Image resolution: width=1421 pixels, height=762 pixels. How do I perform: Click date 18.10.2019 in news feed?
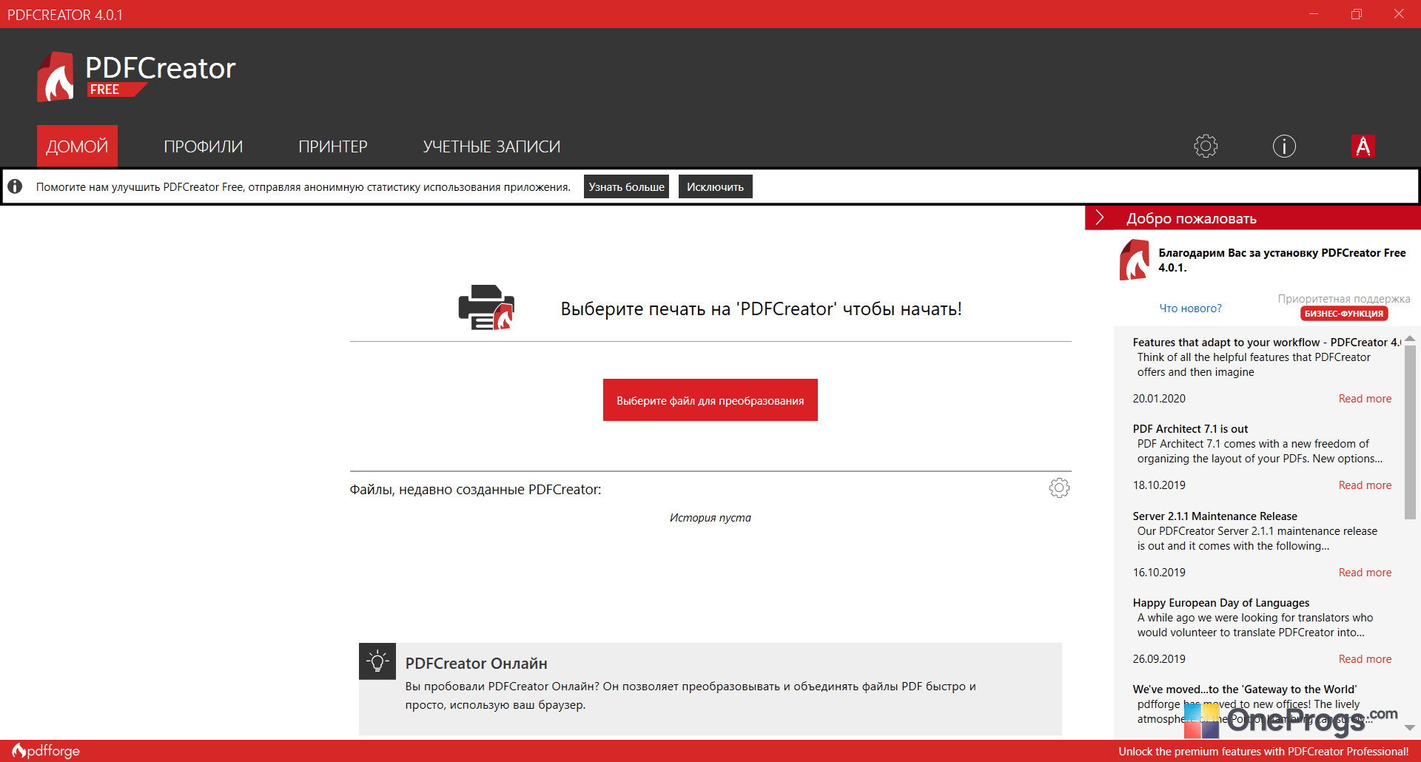pyautogui.click(x=1159, y=485)
